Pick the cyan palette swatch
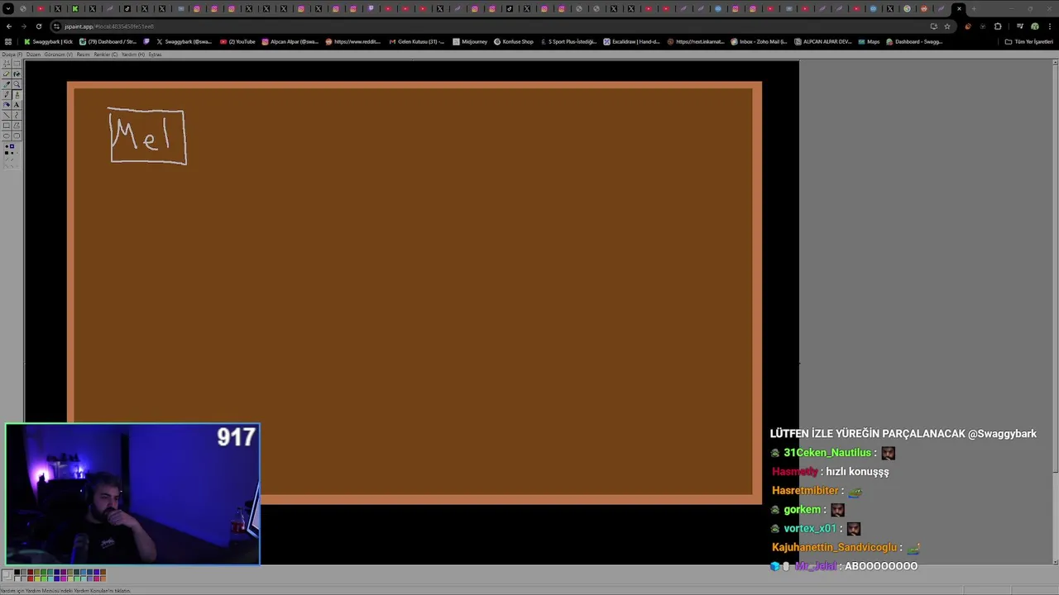The width and height of the screenshot is (1059, 595). point(50,578)
